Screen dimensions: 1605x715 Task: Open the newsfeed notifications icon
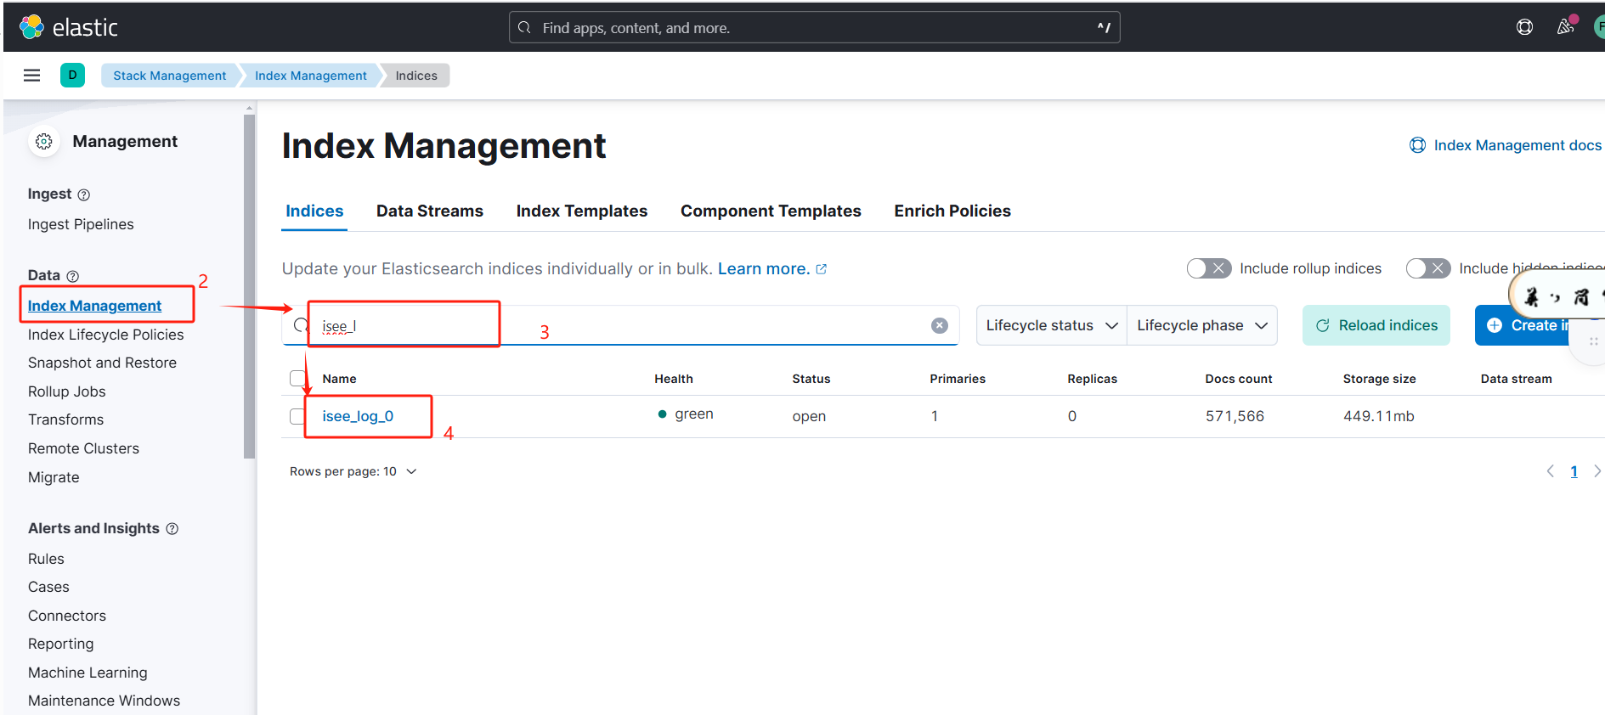pos(1565,27)
